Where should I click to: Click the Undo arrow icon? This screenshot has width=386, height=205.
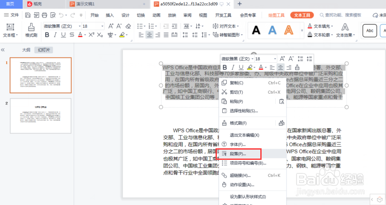[61, 15]
